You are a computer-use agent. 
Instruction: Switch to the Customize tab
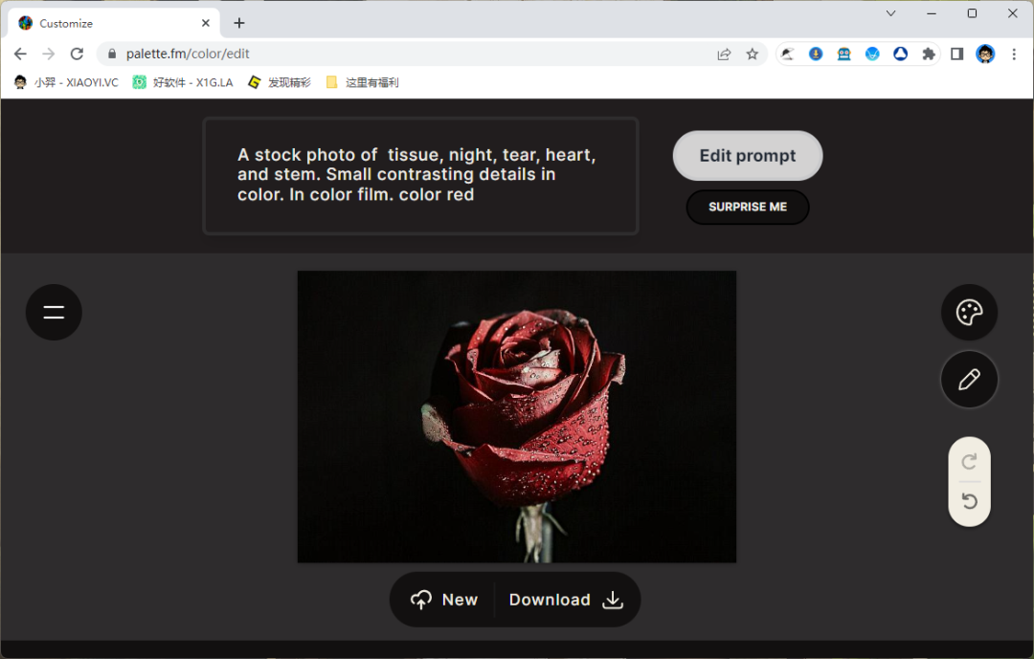105,23
